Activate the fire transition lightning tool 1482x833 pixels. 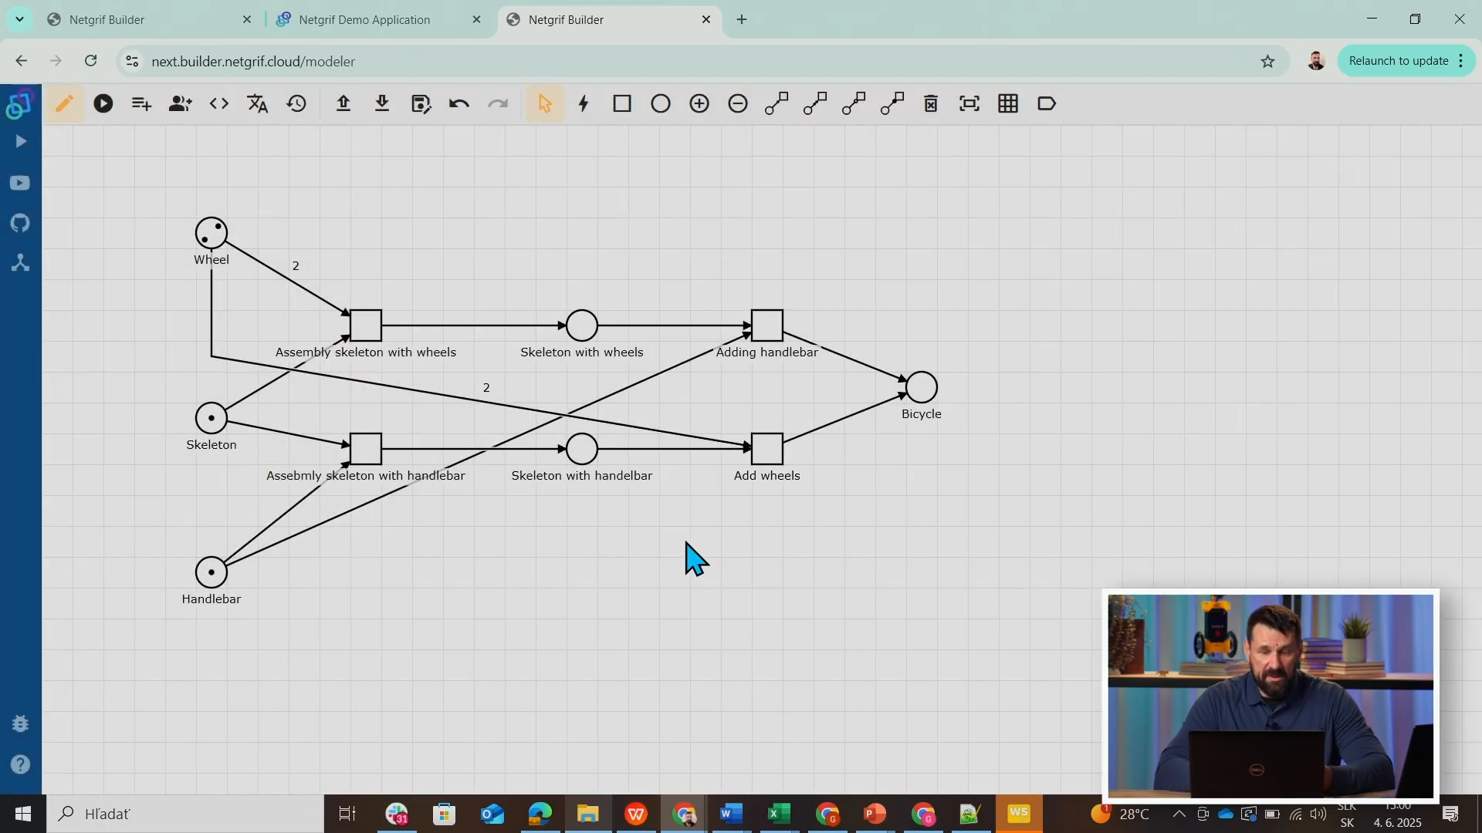[584, 103]
